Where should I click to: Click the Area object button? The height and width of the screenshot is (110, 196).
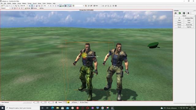tap(179, 20)
